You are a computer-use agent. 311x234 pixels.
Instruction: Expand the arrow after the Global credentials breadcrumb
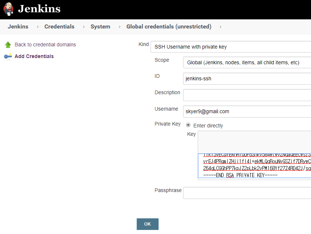pos(220,27)
